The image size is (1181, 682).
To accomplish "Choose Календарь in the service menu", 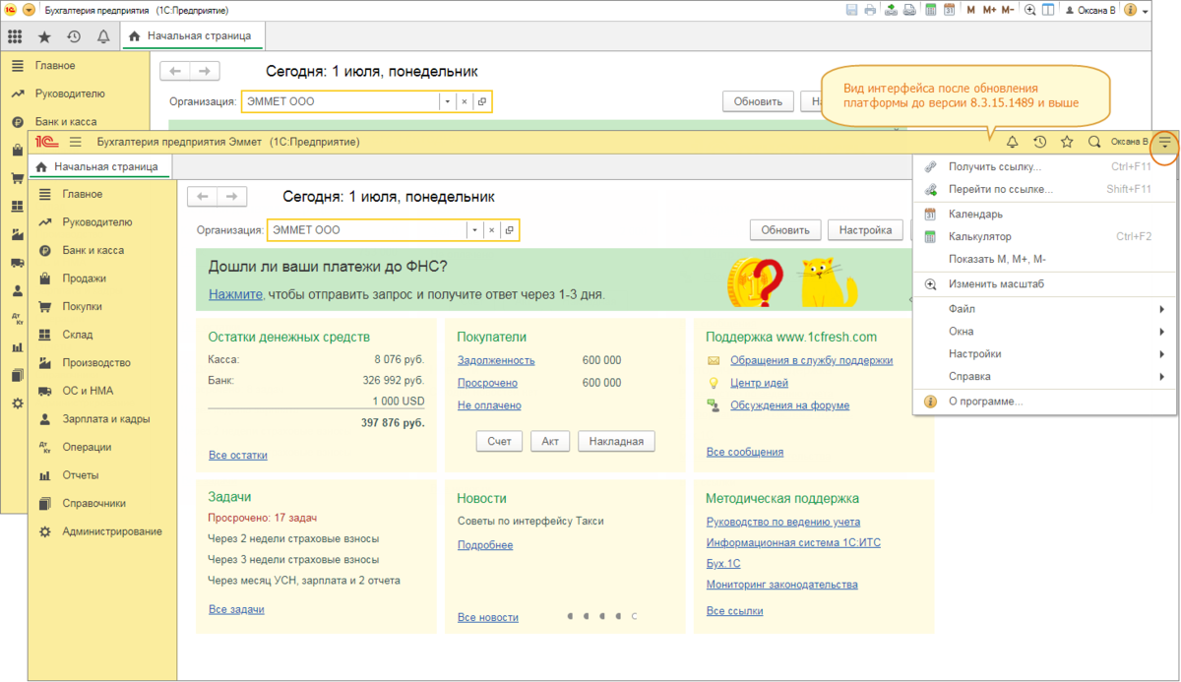I will 1044,214.
